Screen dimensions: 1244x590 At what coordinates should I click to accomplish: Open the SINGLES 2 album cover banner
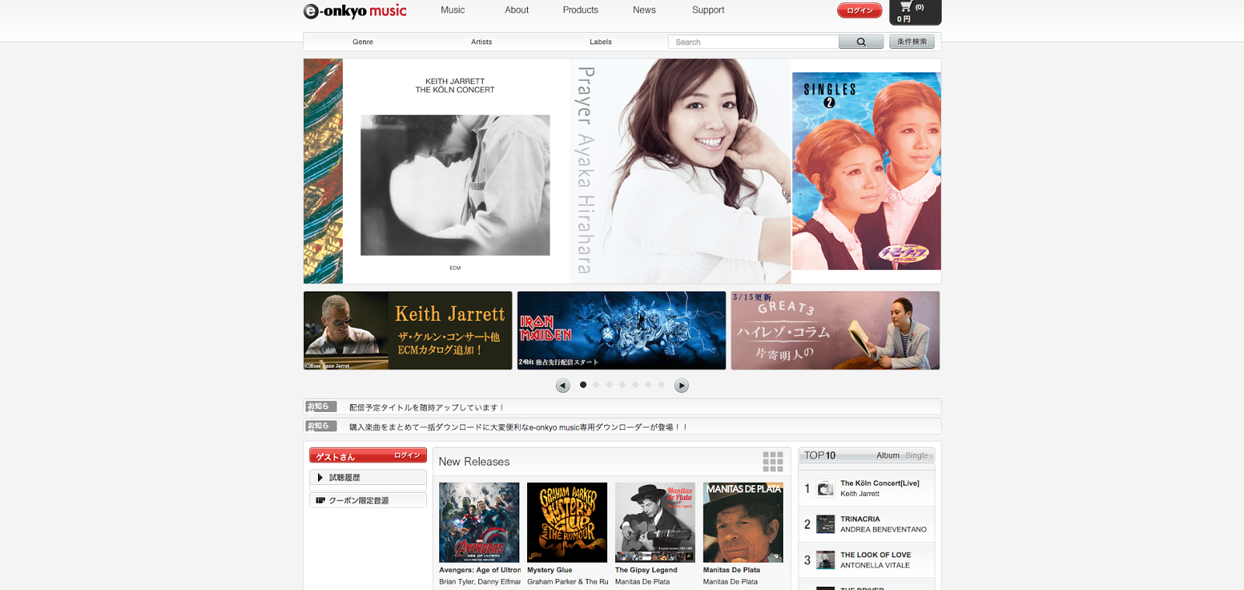pos(866,171)
